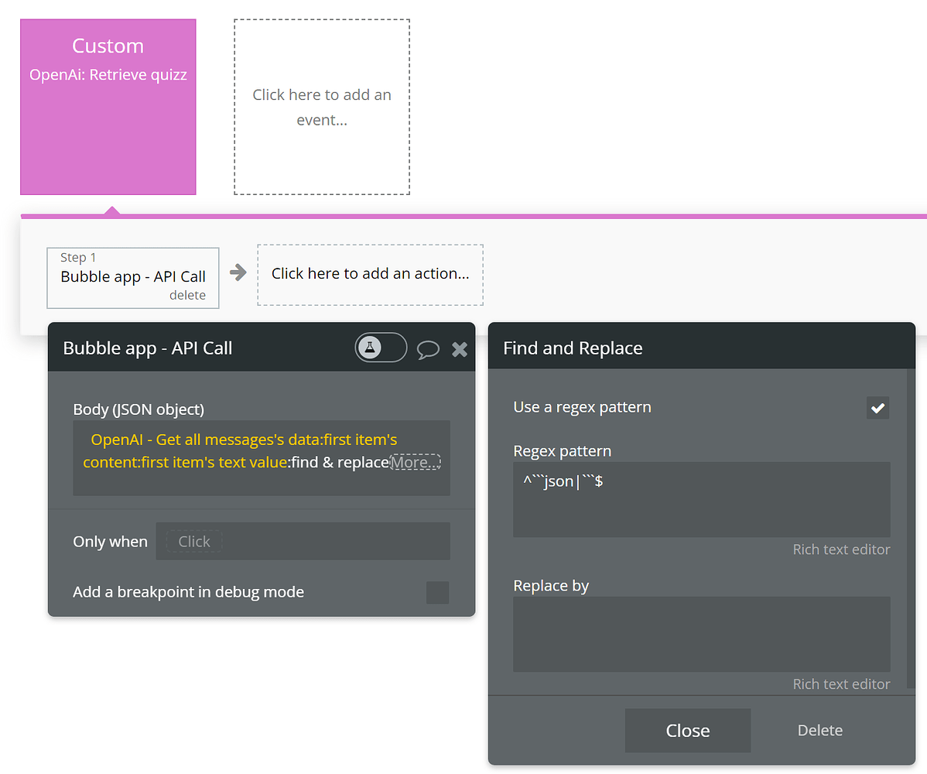Image resolution: width=927 pixels, height=774 pixels.
Task: Open Rich text editor for Replace by
Action: 840,684
